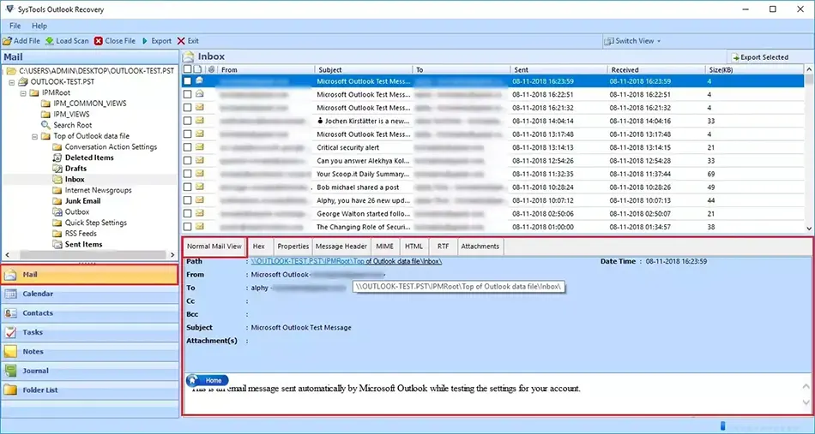Click the Contacts icon in navigation pane

tap(10, 313)
